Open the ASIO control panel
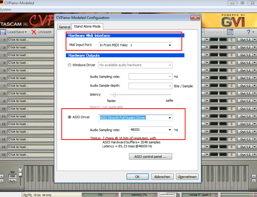 click(x=150, y=157)
